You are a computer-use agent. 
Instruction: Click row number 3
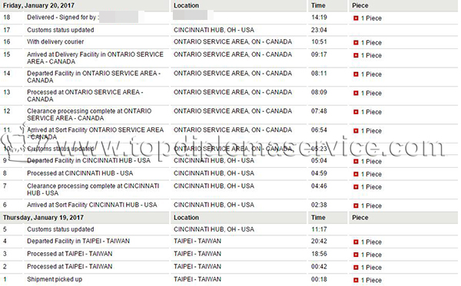click(x=5, y=254)
